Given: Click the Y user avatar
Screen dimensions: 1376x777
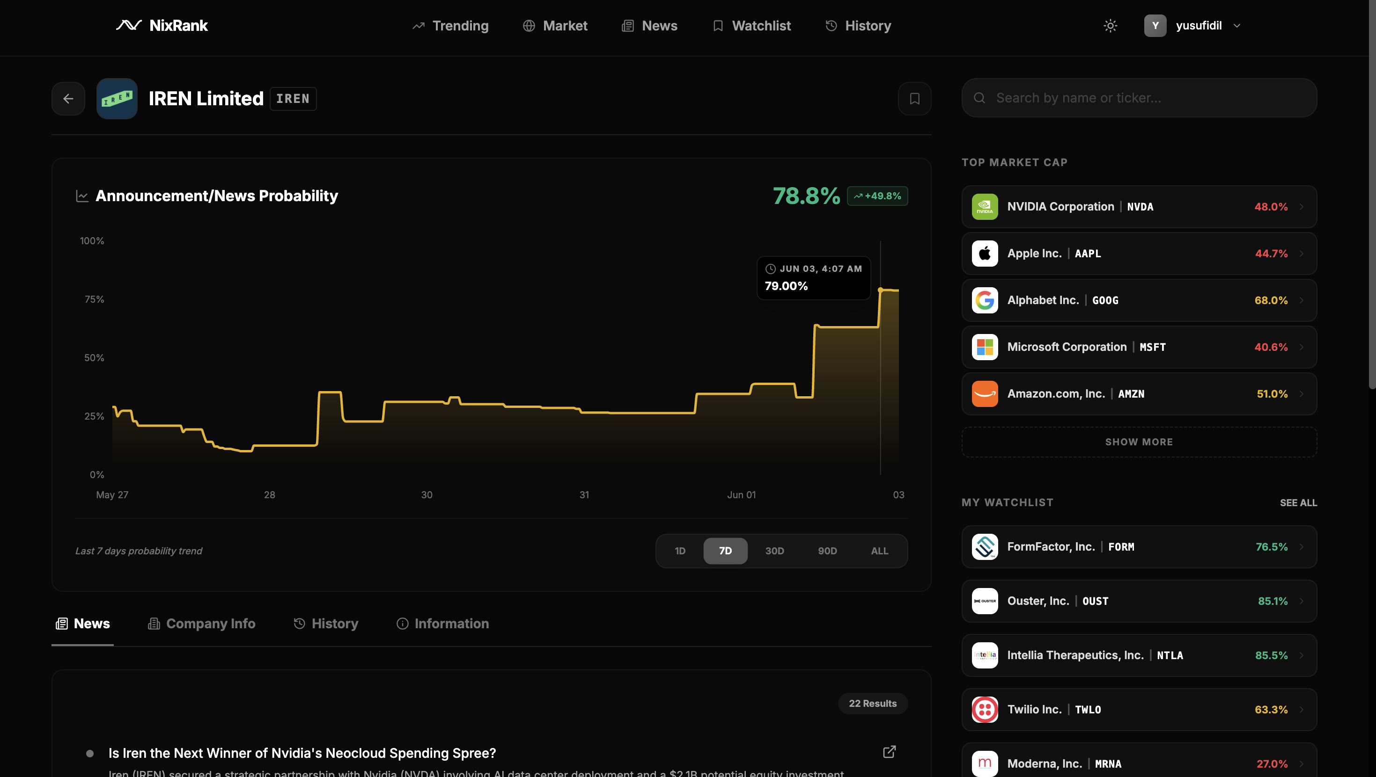Looking at the screenshot, I should 1155,26.
